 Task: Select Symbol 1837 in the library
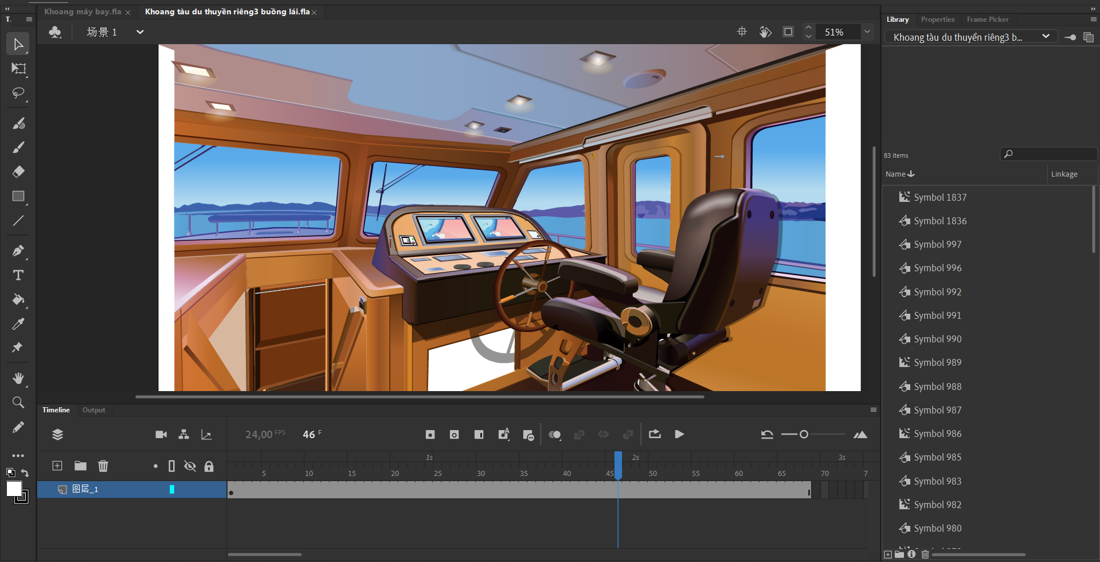tap(939, 197)
